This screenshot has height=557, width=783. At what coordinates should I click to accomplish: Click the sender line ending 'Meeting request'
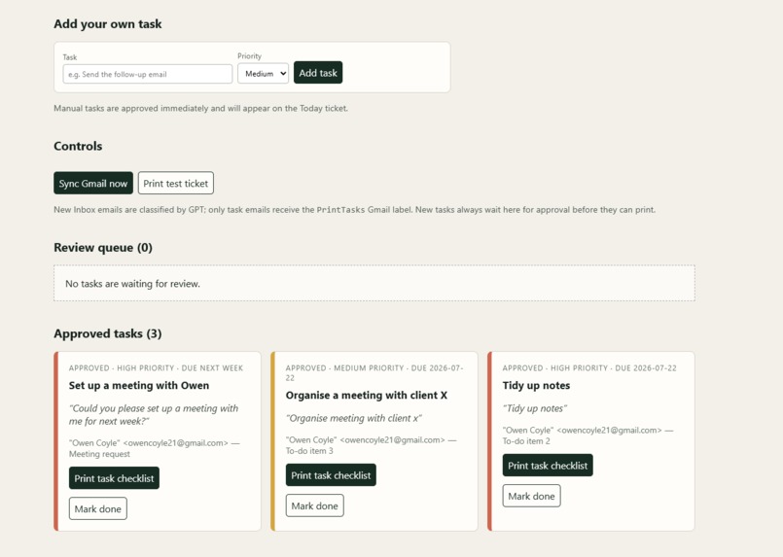[x=155, y=448]
